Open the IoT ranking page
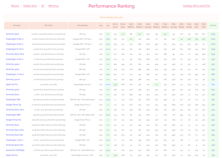The width and height of the screenshot is (222, 158). point(43,6)
